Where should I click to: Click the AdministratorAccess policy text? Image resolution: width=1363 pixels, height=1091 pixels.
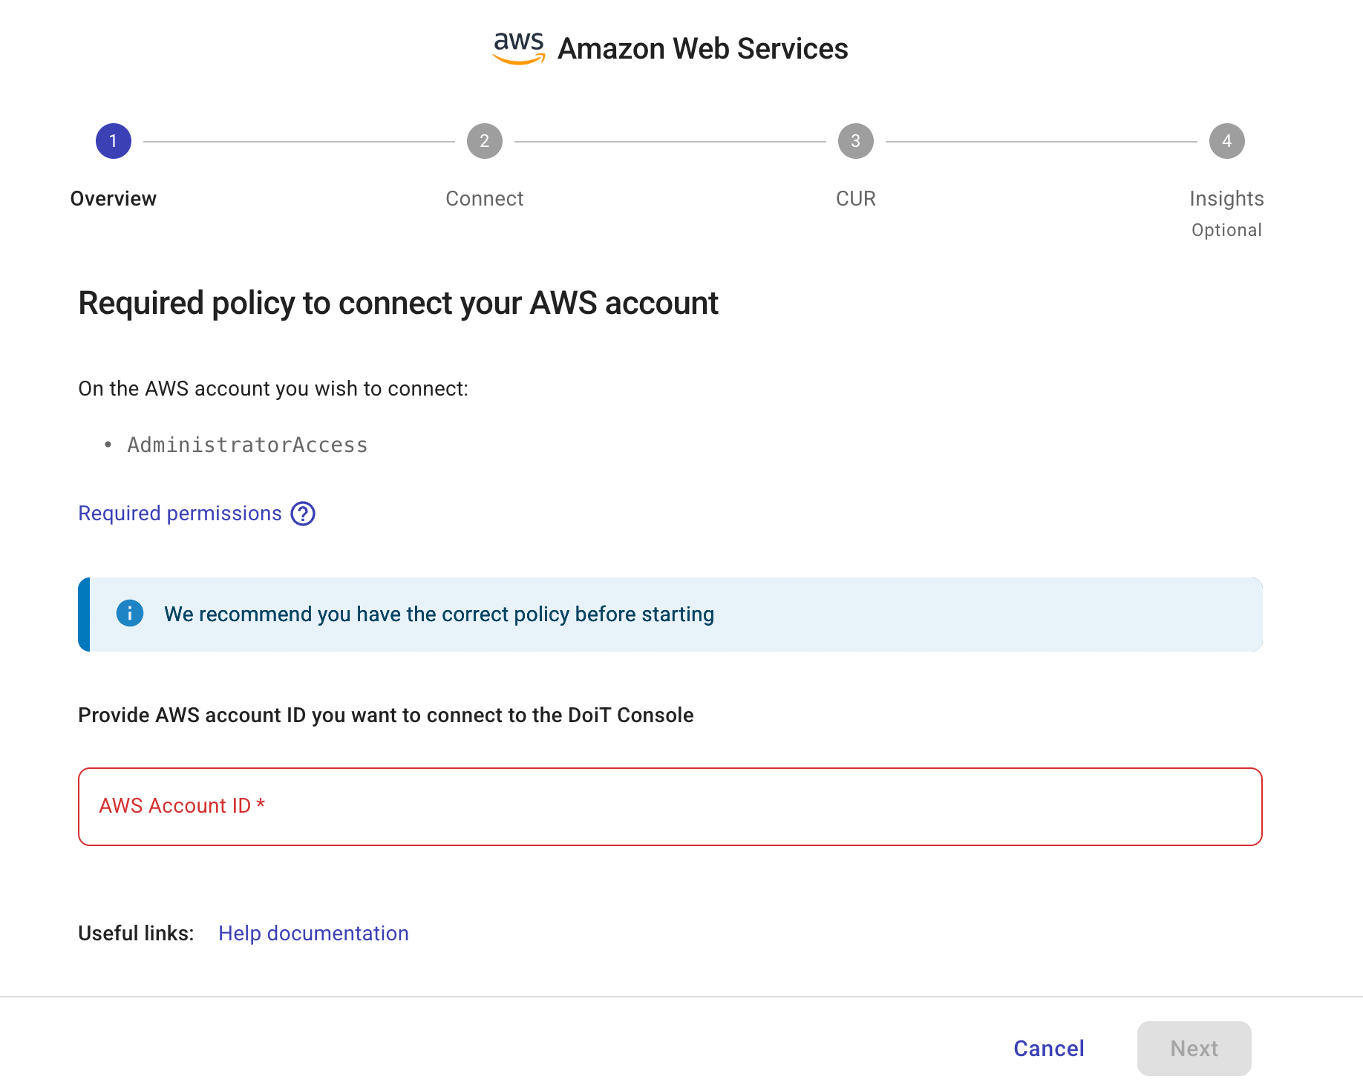click(247, 444)
